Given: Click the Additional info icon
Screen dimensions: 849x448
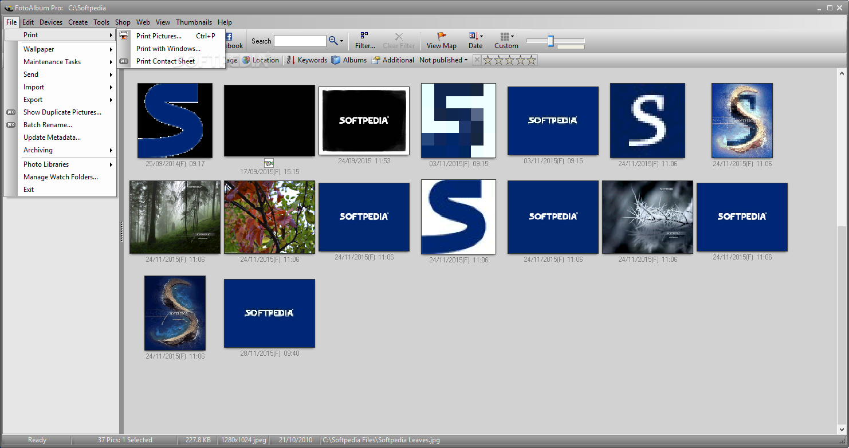Looking at the screenshot, I should pyautogui.click(x=376, y=60).
